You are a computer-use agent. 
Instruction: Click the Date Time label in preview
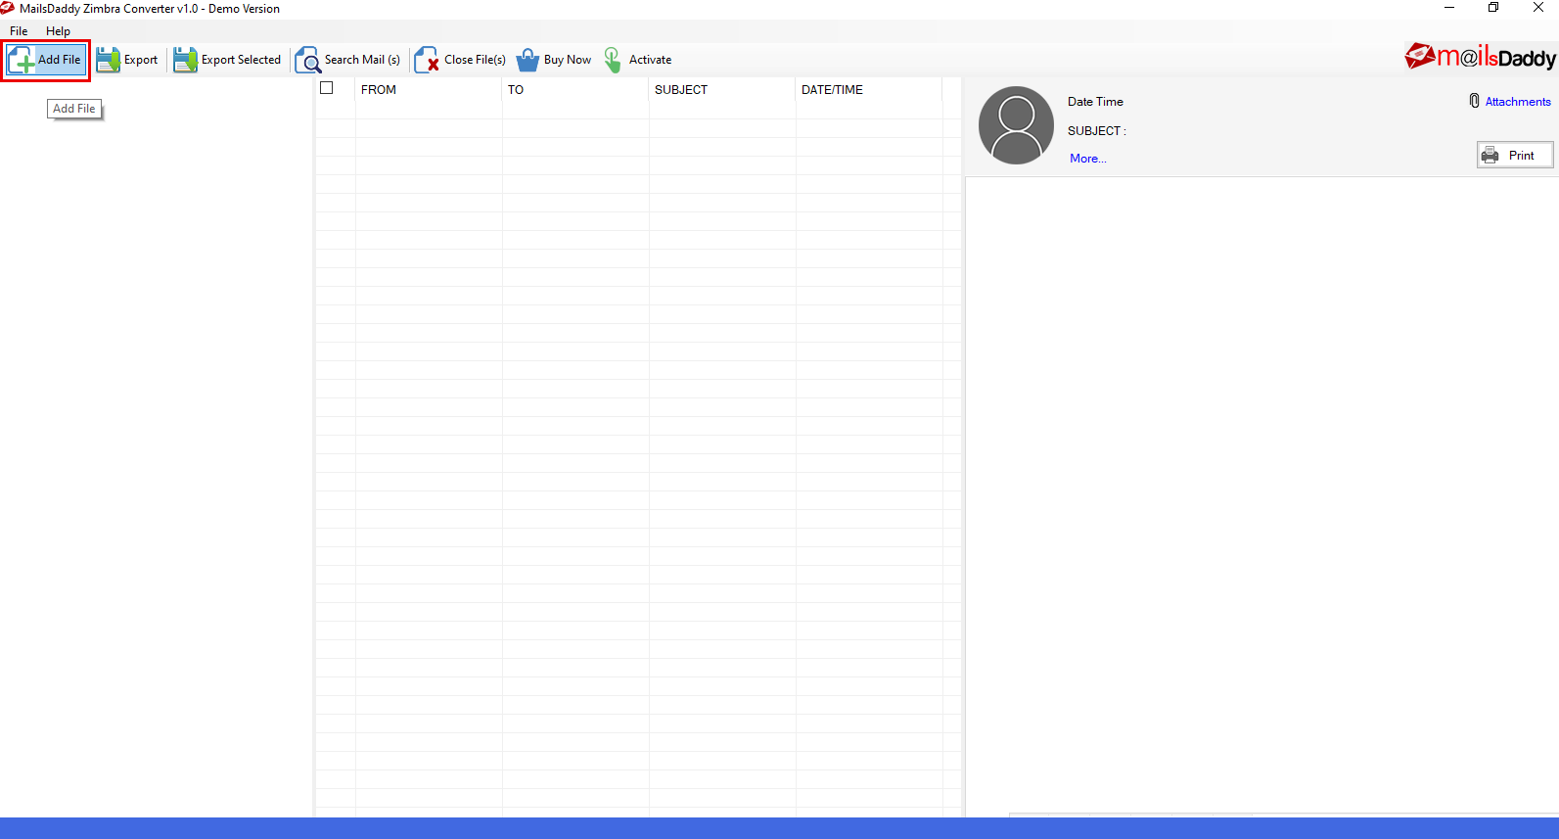tap(1095, 102)
